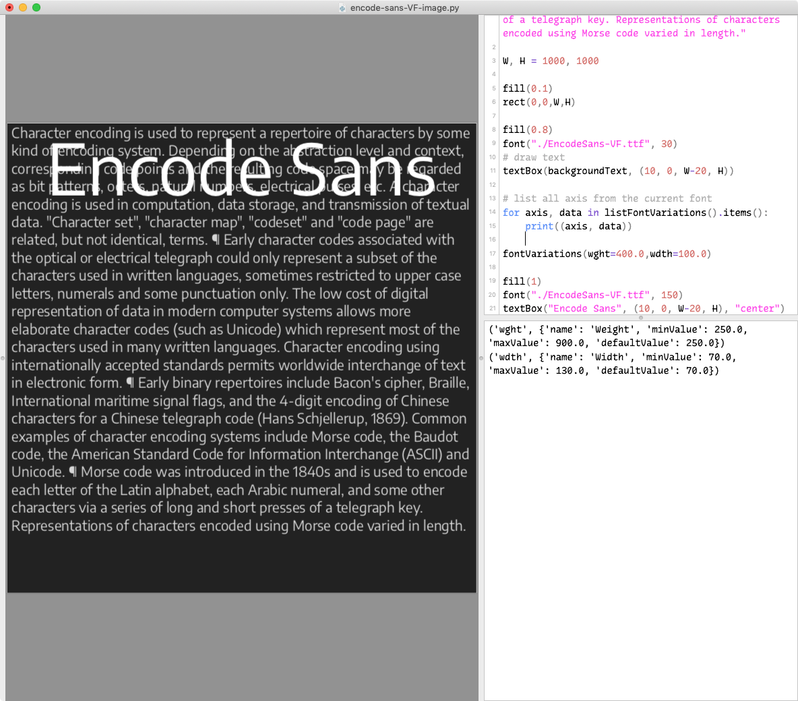Click the font line with size 30
798x701 pixels.
[590, 144]
